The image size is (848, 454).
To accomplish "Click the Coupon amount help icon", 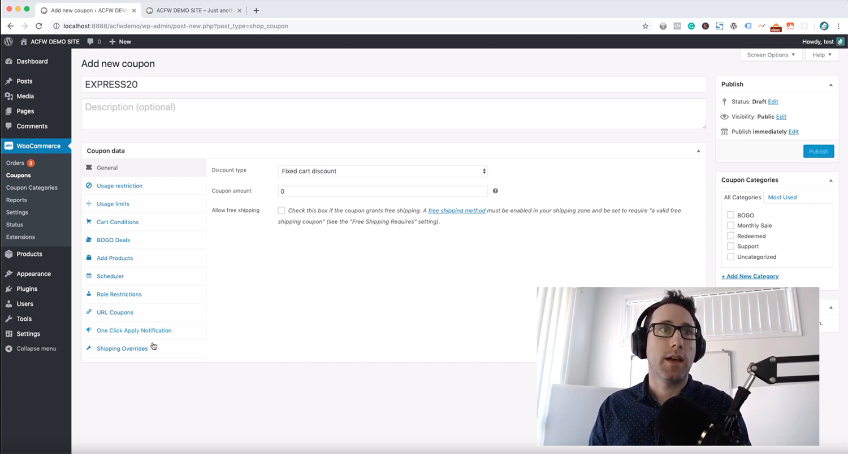I will coord(495,191).
